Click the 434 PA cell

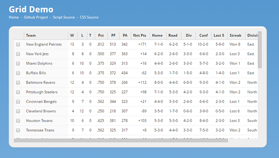pyautogui.click(x=125, y=73)
